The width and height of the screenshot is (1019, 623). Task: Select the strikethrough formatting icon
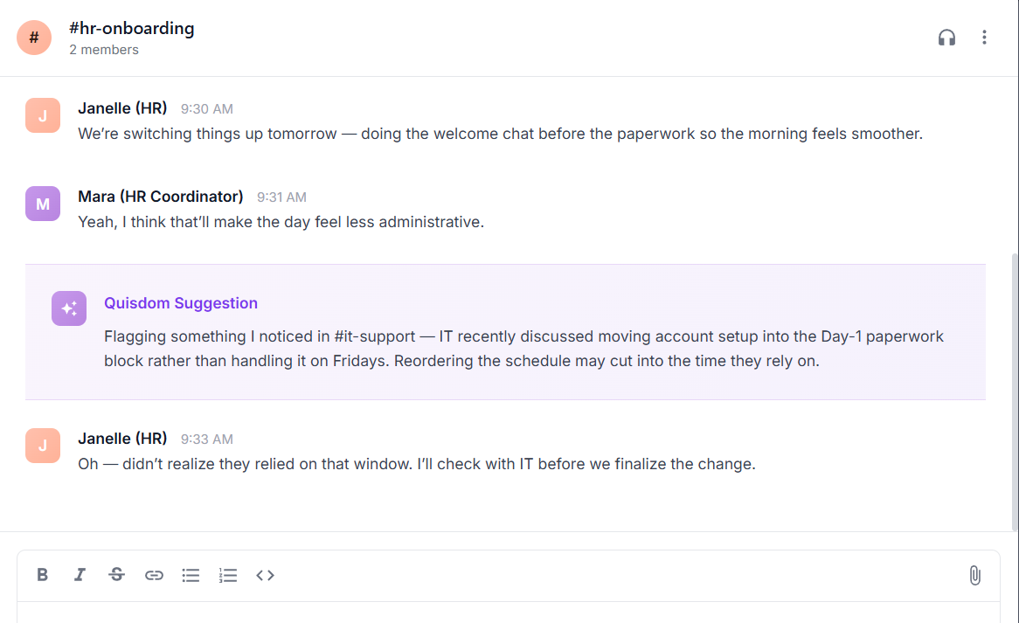116,575
